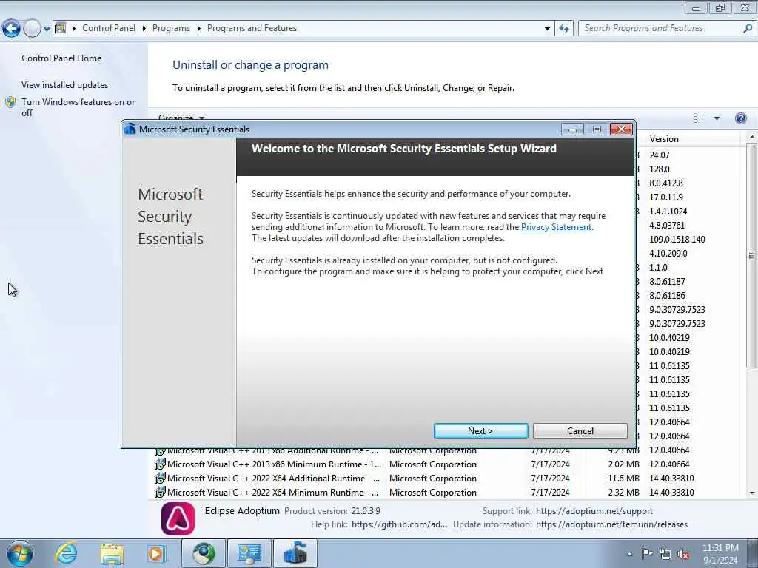Expand the view options dropdown arrow

pyautogui.click(x=717, y=118)
